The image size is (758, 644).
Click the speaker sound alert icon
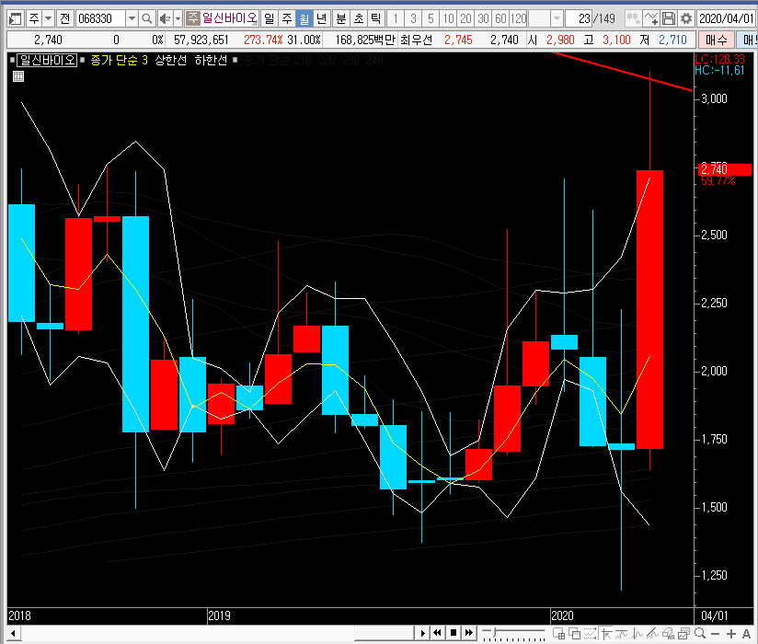pos(165,18)
